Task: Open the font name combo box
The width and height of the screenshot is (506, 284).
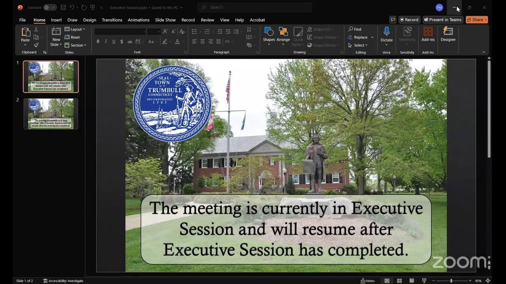Action: coord(120,32)
